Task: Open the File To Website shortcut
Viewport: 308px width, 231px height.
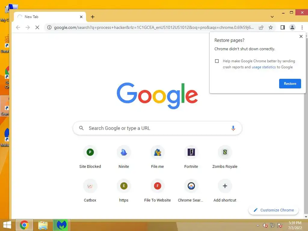Action: coord(157,191)
